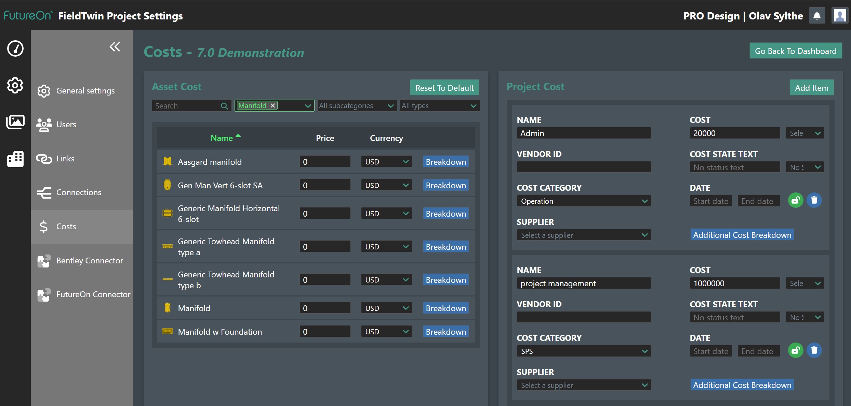This screenshot has height=406, width=851.
Task: Click the Manifold w Foundation asset icon
Action: [167, 331]
